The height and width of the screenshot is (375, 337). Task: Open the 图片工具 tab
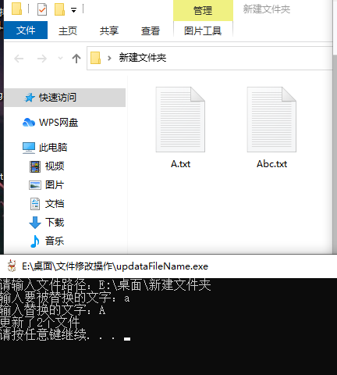(203, 30)
